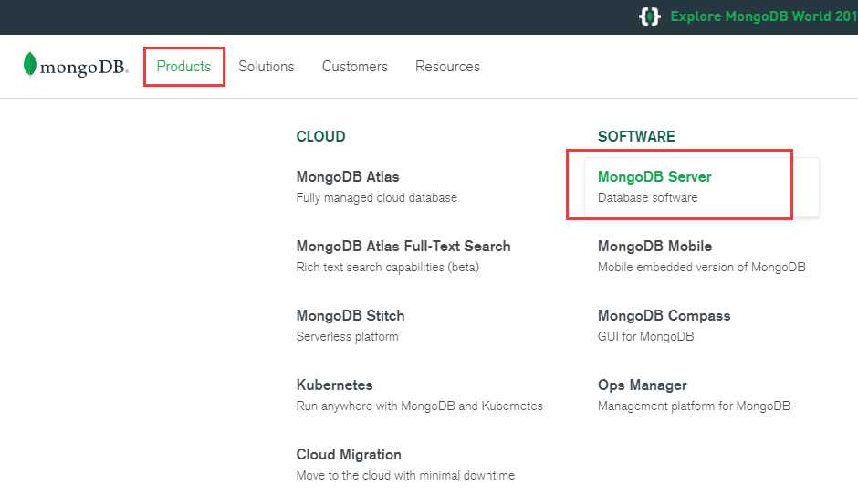858x496 pixels.
Task: Click 'Mobile embedded version of MongoDB' text
Action: (702, 267)
